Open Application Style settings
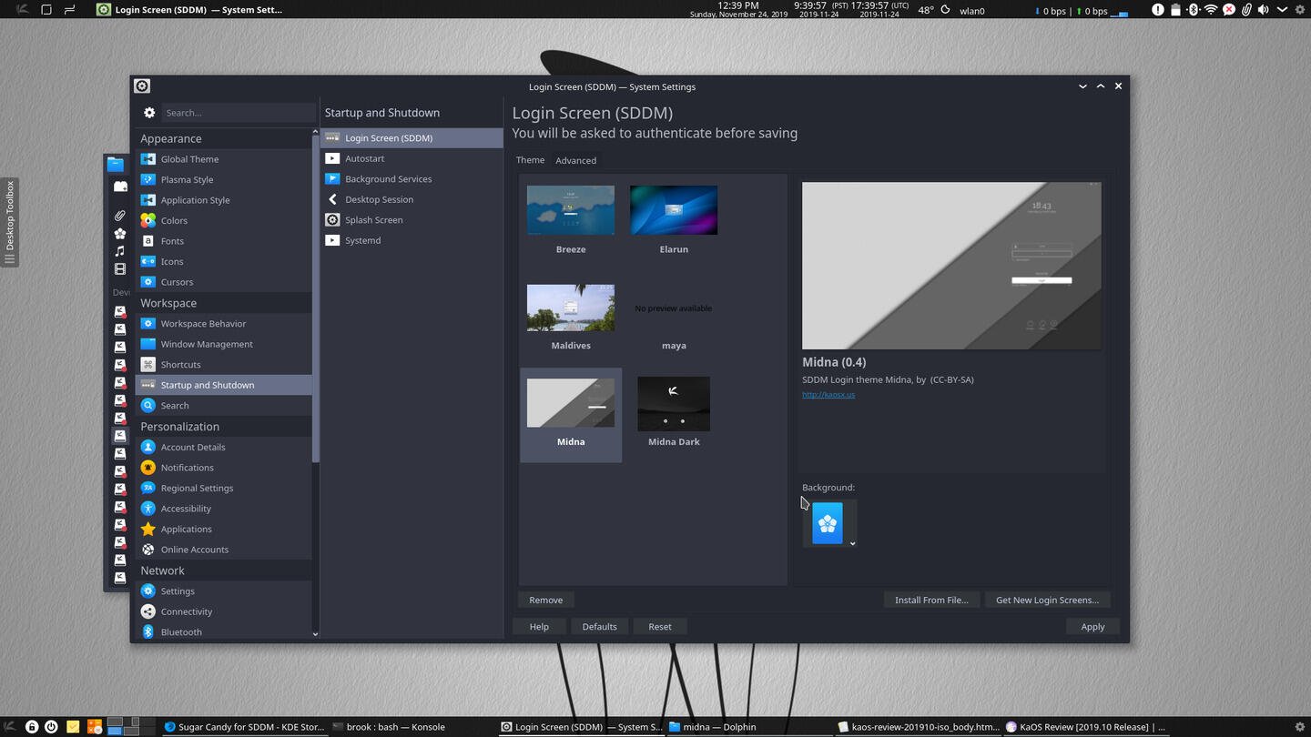1311x737 pixels. point(223,200)
